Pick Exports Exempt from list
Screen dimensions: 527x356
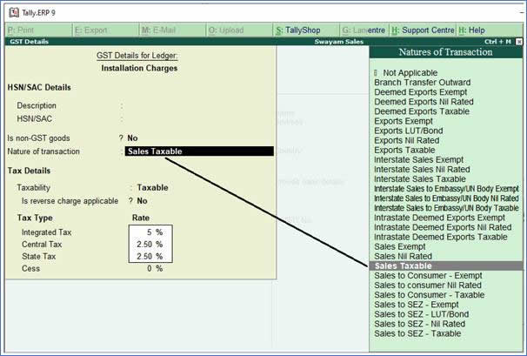[404, 121]
